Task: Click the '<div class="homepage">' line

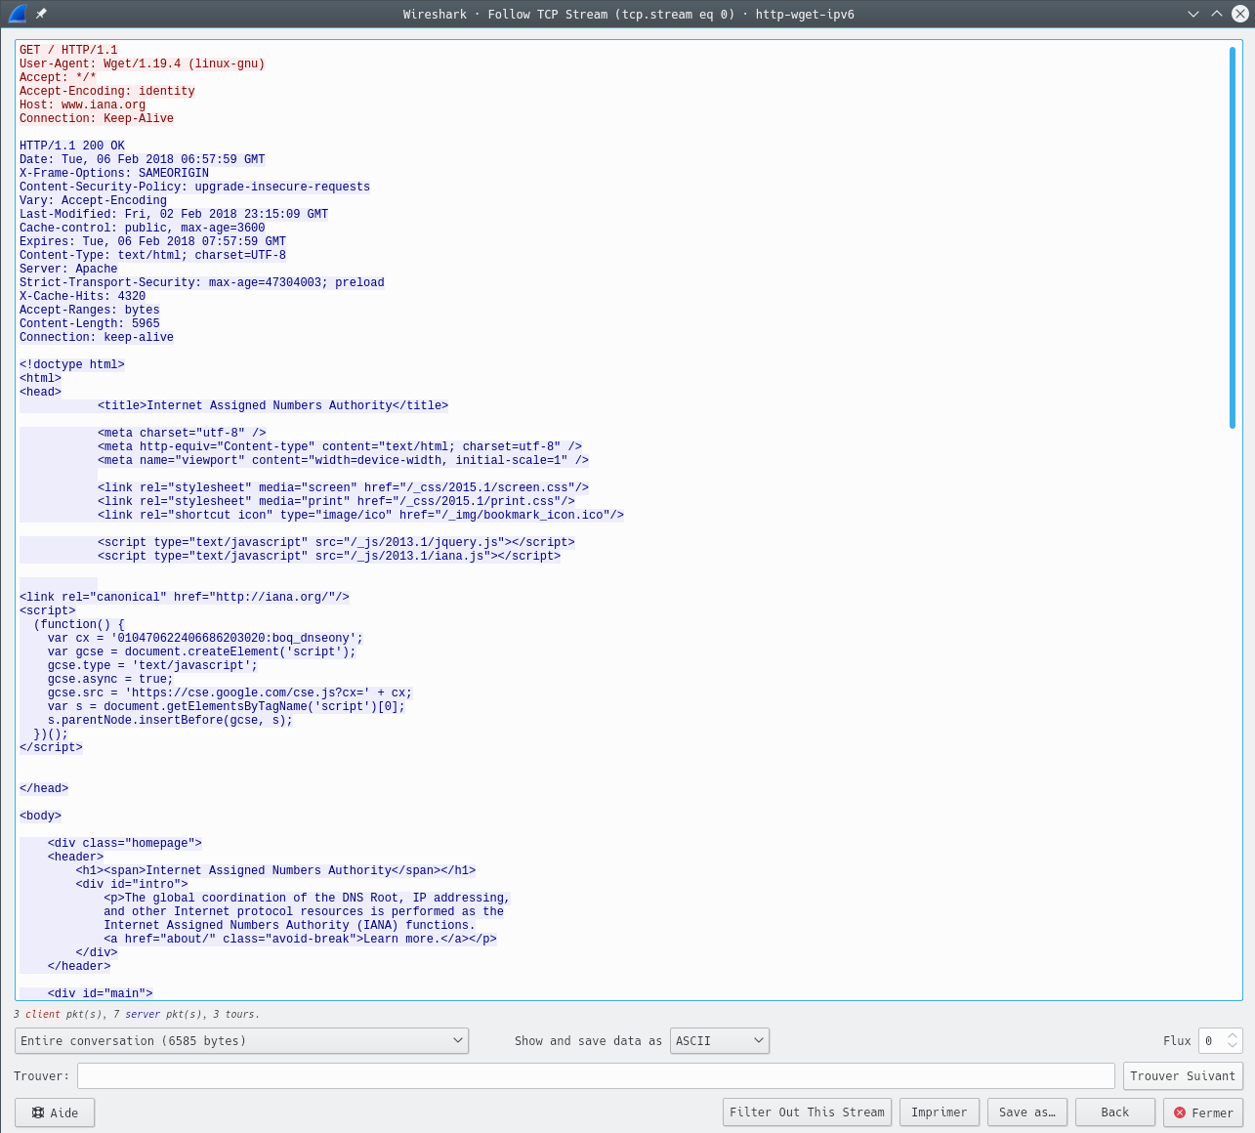Action: [x=125, y=843]
